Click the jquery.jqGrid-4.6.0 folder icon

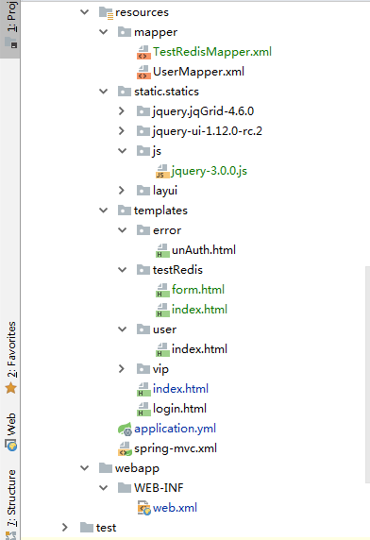point(143,111)
